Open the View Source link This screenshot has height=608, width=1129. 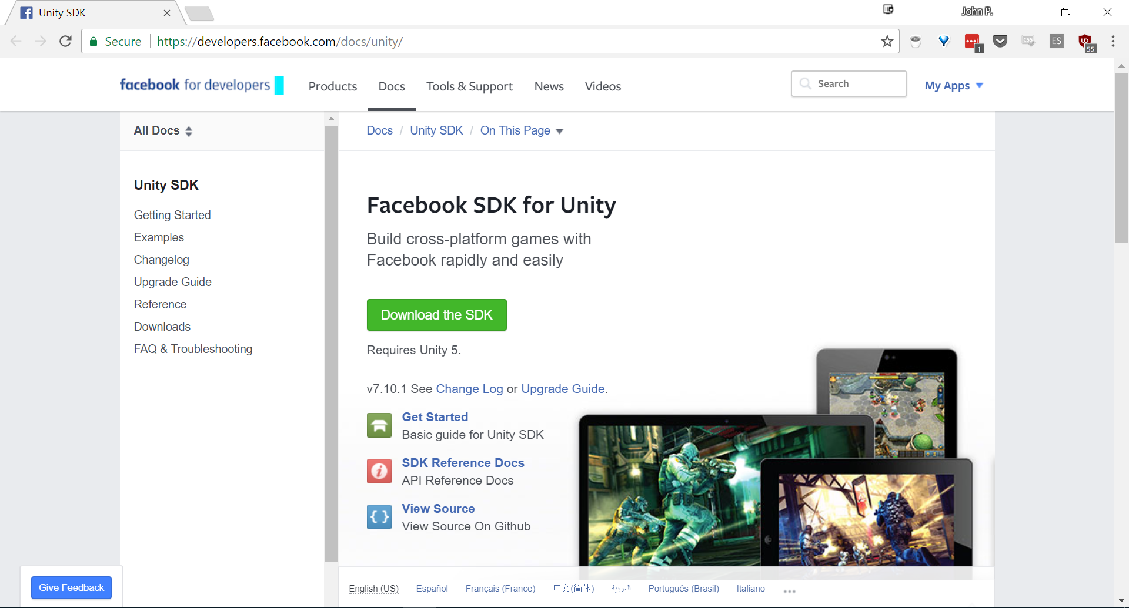tap(438, 509)
